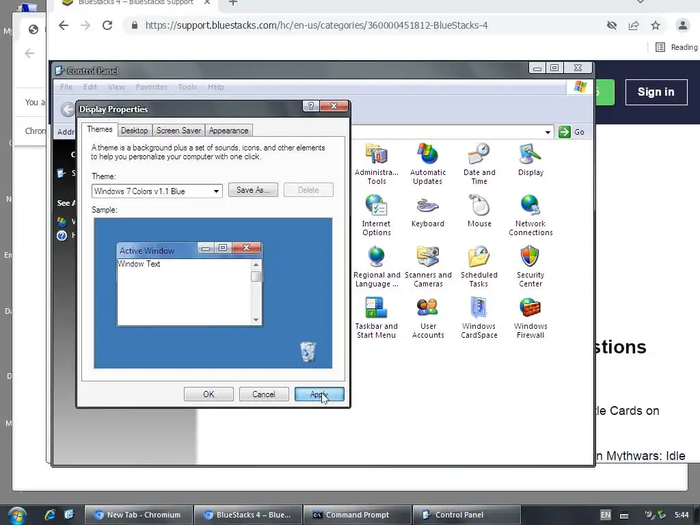This screenshot has height=525, width=700.
Task: Open Scheduled Tasks icon
Action: 479,267
